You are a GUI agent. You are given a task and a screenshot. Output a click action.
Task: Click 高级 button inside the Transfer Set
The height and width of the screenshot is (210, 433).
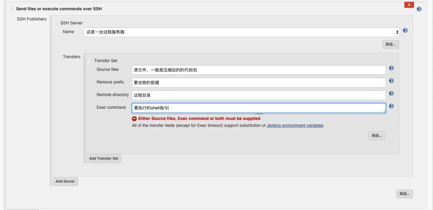coord(377,136)
